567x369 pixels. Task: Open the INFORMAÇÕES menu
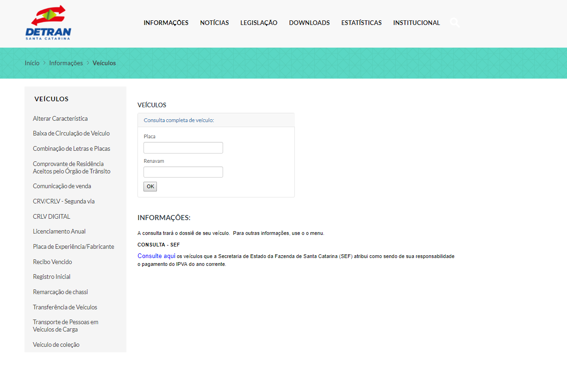tap(166, 22)
